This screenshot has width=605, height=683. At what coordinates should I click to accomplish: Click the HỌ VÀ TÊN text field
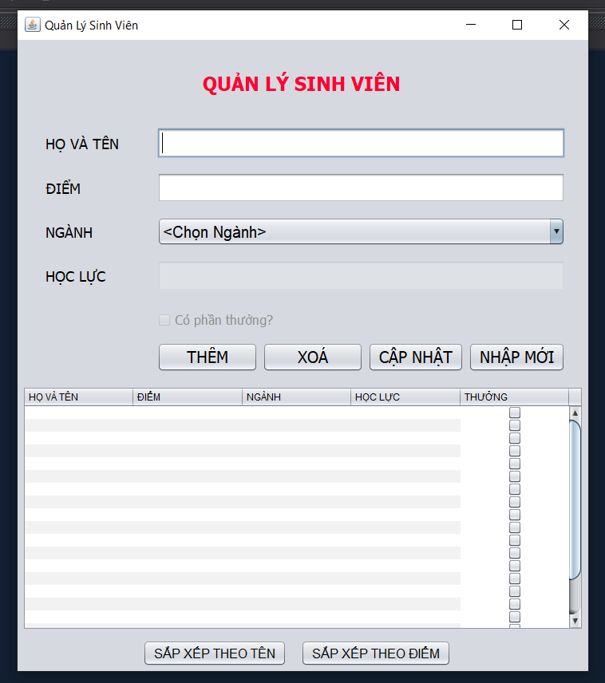coord(361,143)
